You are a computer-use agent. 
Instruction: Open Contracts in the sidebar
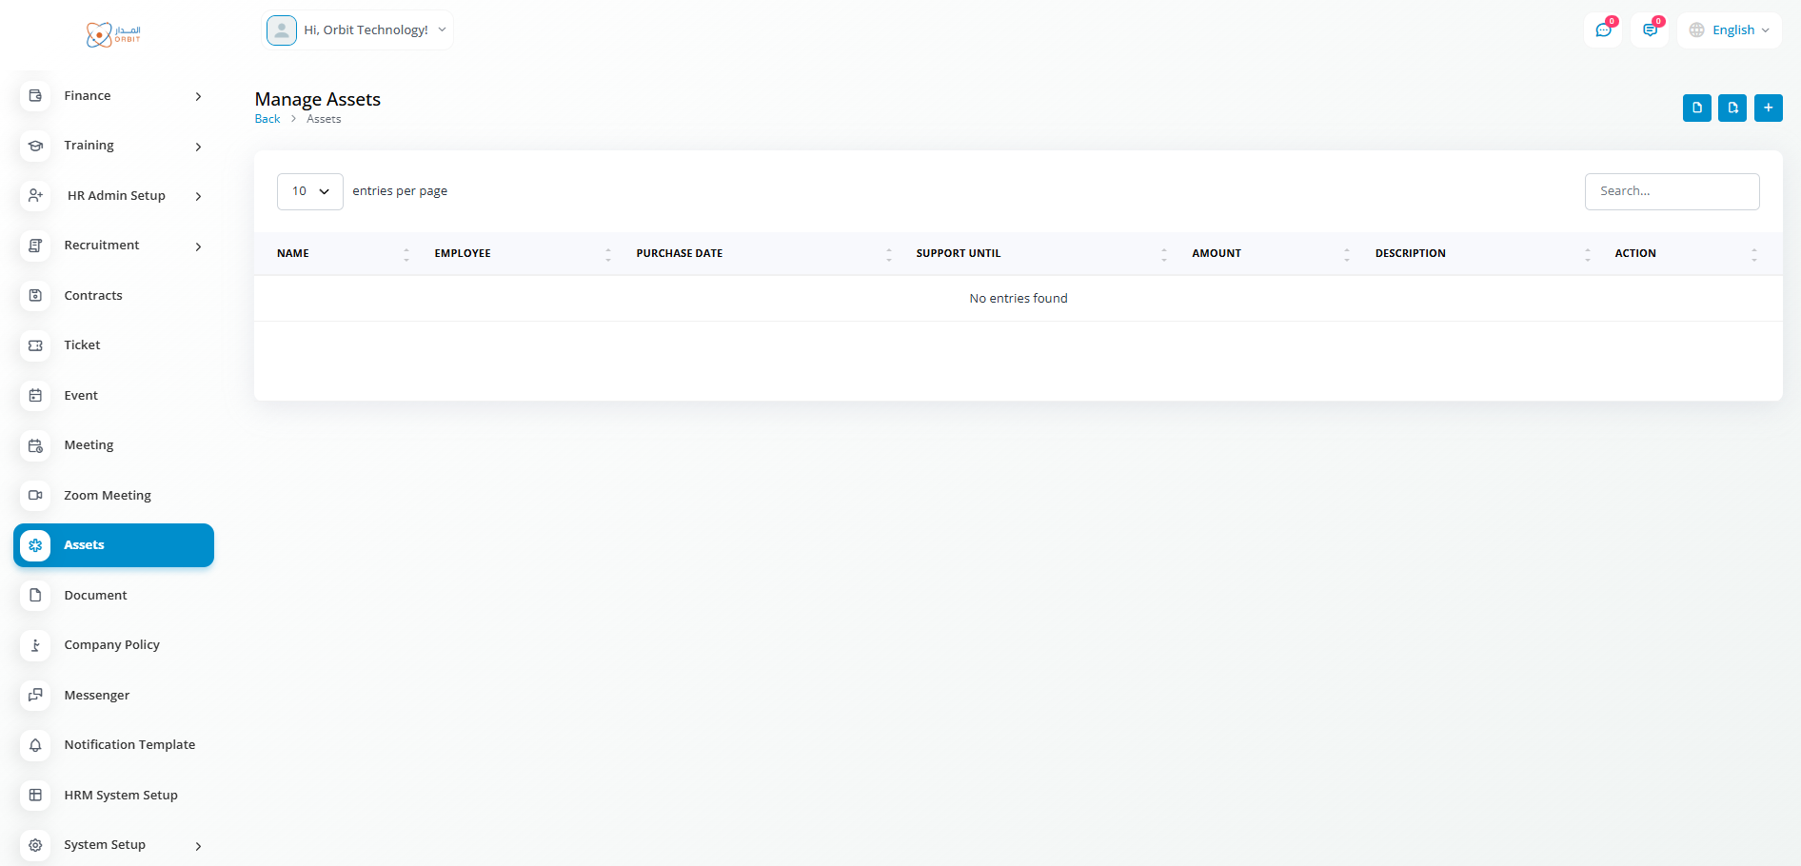(93, 296)
